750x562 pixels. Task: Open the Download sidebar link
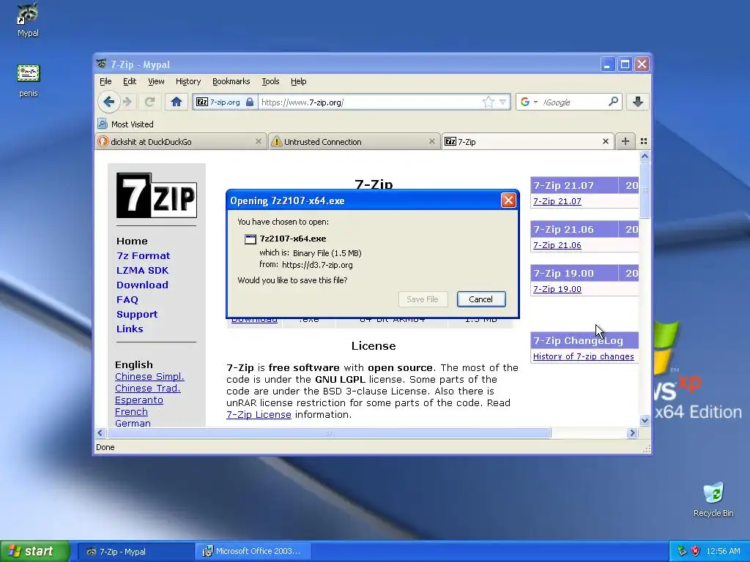142,285
